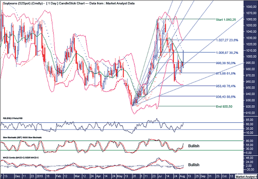Viewport: 258px width, 179px height.
Task: Select the '1.027,27 23,6%' retracement label
Action: (227, 40)
